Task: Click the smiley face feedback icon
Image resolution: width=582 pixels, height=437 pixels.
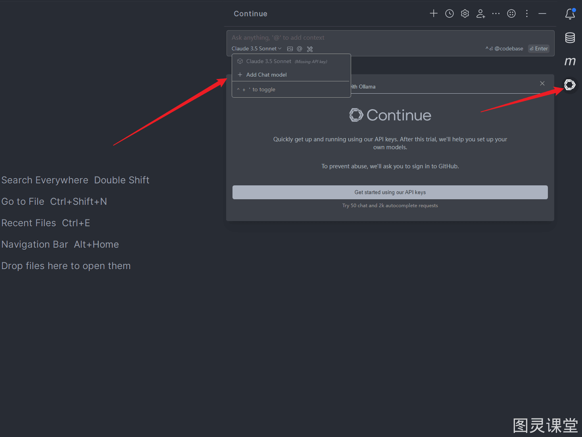Action: [x=511, y=13]
